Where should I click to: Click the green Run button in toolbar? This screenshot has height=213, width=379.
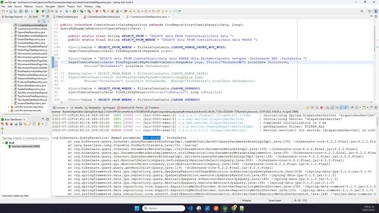point(74,11)
